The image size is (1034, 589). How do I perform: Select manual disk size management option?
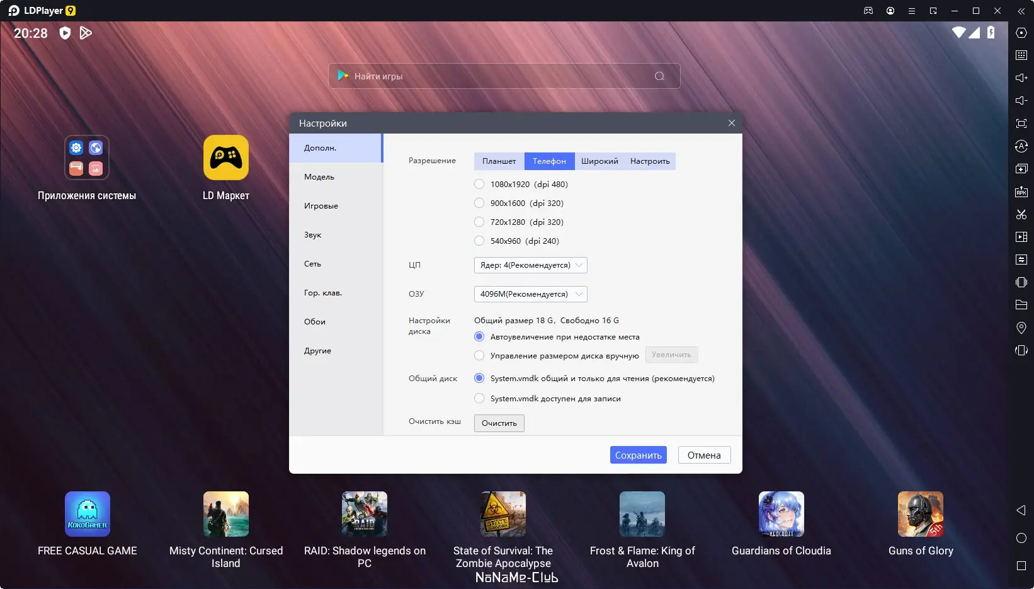pos(479,355)
